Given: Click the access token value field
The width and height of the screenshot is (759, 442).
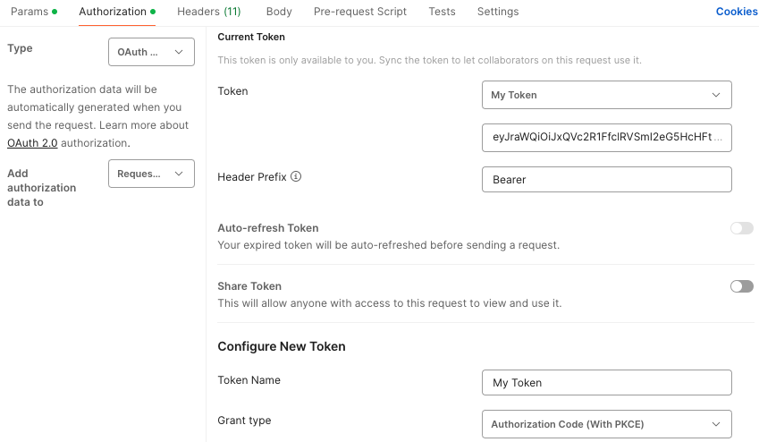Looking at the screenshot, I should (x=606, y=138).
